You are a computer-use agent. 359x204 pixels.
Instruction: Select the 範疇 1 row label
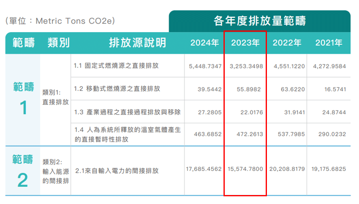(24, 98)
